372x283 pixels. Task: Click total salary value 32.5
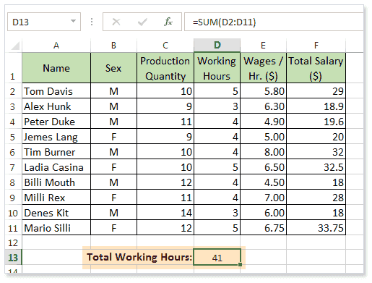[316, 167]
